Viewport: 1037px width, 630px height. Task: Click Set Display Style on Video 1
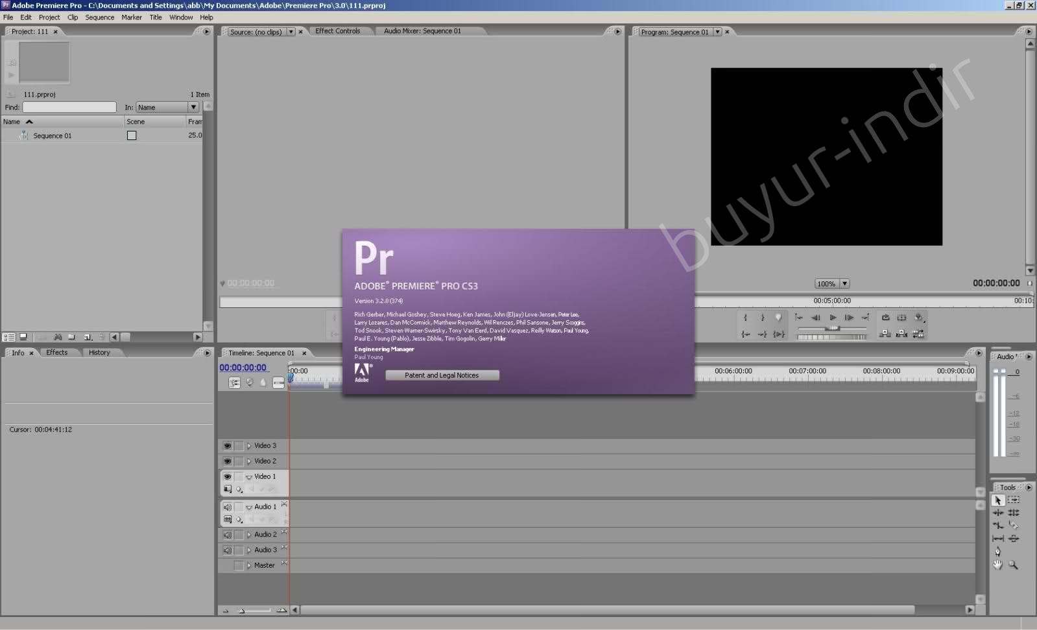(x=228, y=489)
